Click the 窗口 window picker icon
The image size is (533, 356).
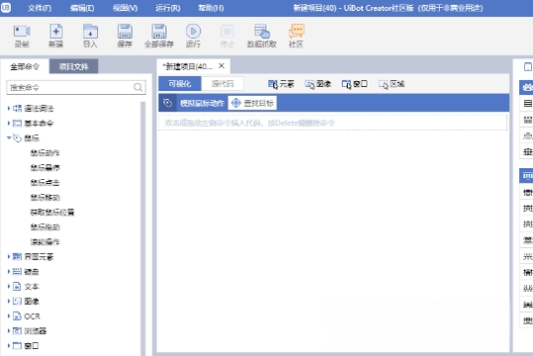pos(346,84)
